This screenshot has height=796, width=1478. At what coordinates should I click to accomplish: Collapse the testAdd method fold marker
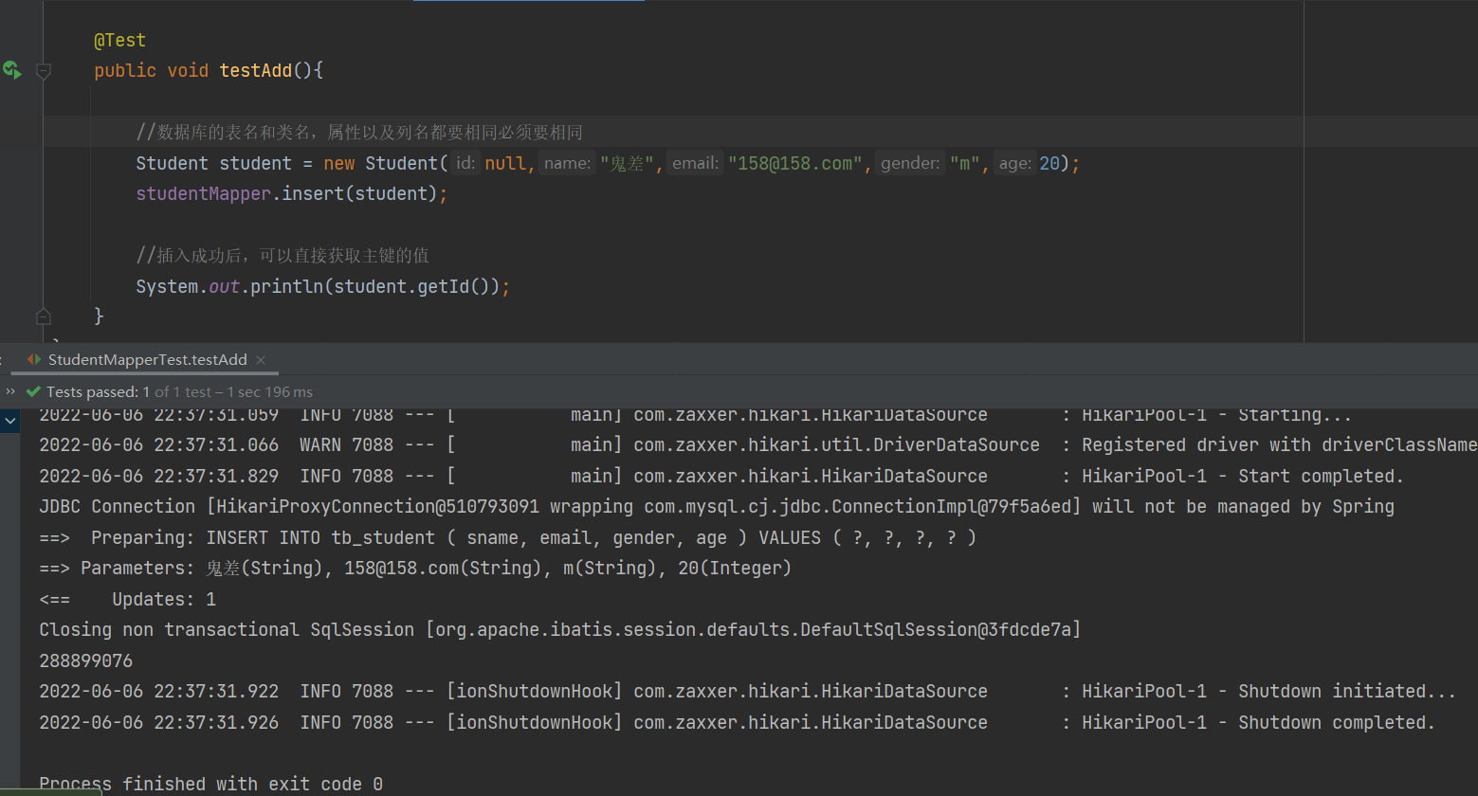44,70
